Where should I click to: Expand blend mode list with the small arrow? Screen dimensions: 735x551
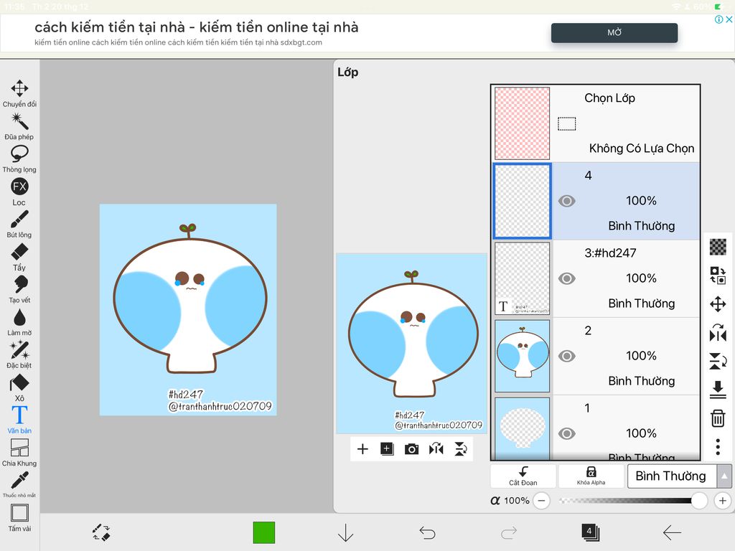coord(724,476)
